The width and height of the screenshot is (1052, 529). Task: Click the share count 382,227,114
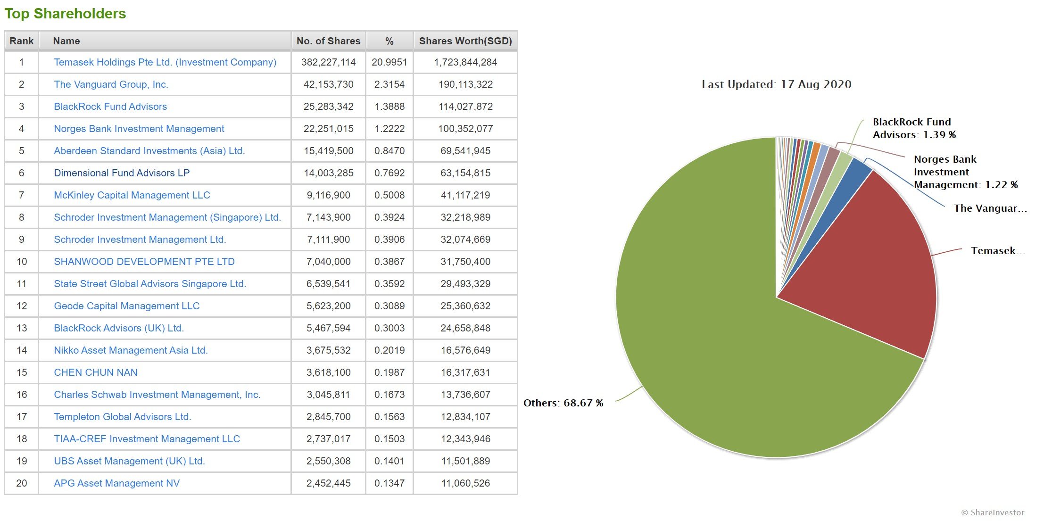329,62
